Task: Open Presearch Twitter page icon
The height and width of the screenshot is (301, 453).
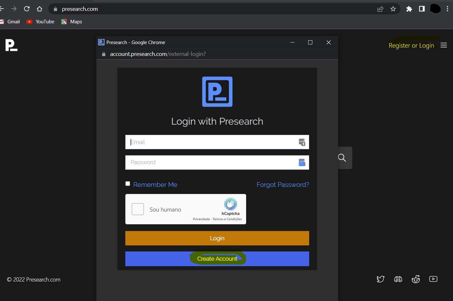Action: click(380, 279)
